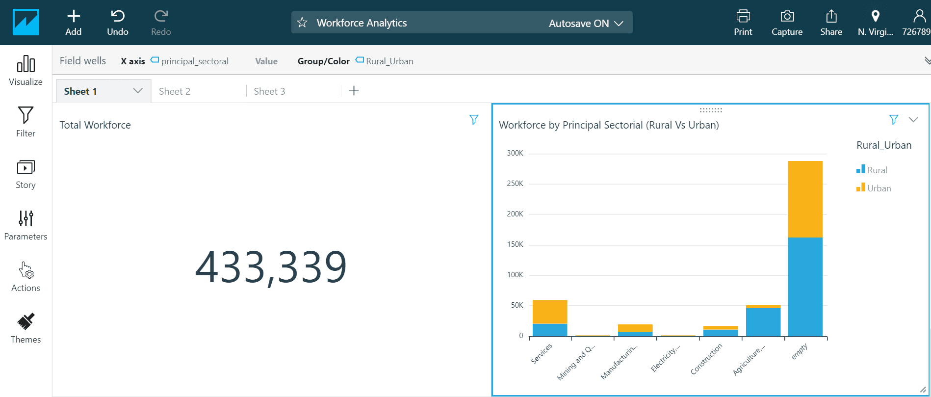Image resolution: width=931 pixels, height=397 pixels.
Task: Add a new sheet with plus button
Action: [x=354, y=91]
